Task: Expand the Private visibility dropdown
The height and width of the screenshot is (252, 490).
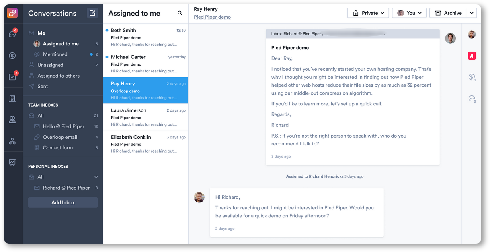Action: [368, 13]
